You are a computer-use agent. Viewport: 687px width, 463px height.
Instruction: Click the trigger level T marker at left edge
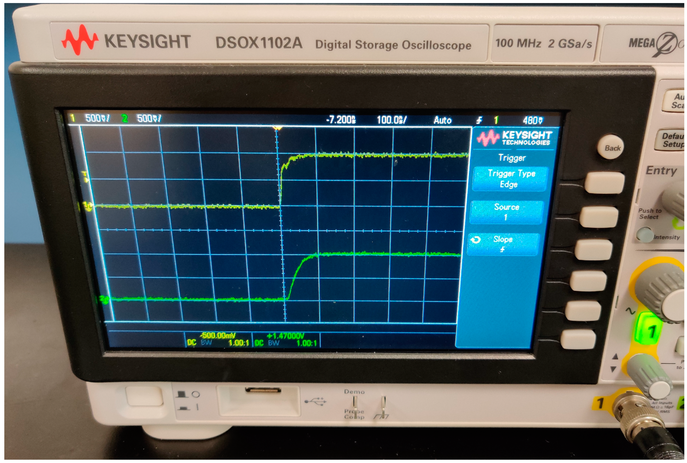pos(86,177)
